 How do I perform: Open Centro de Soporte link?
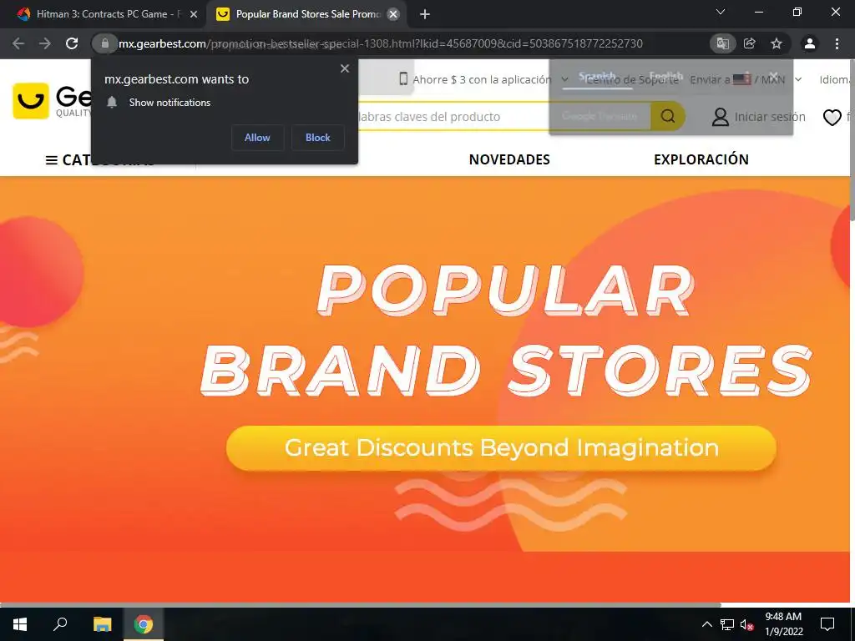(632, 80)
